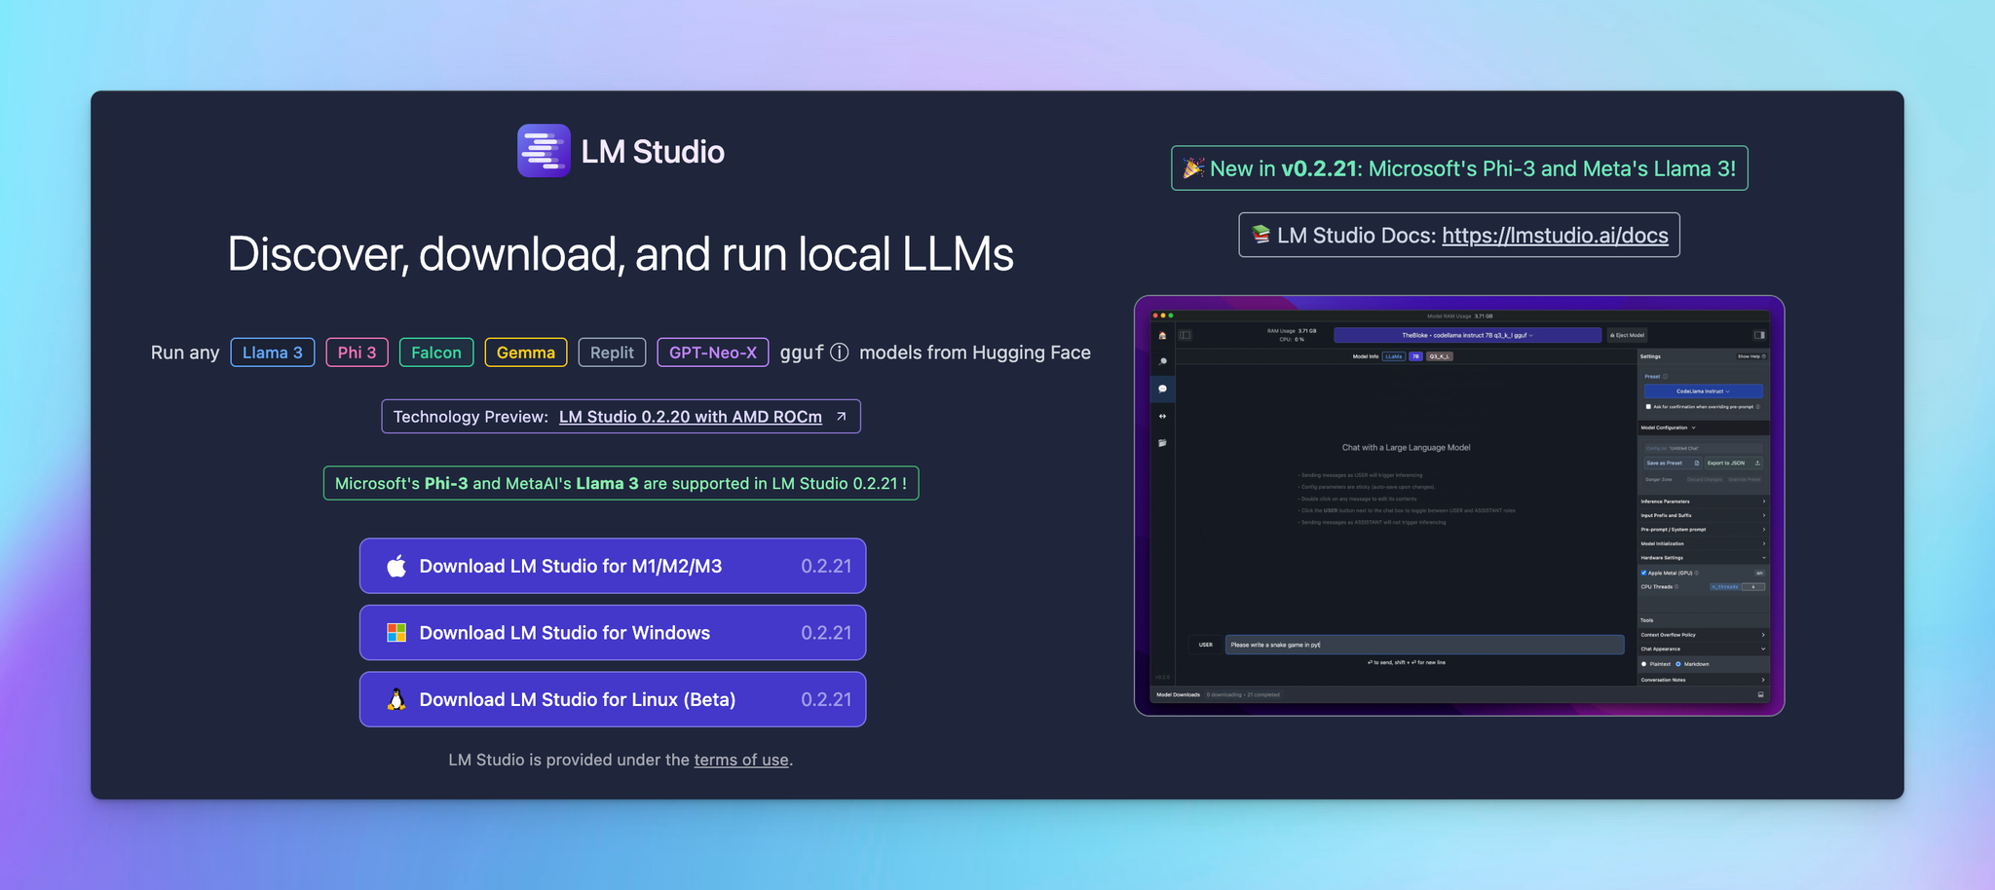Click the Apple logo on the M1/M2/M3 download button
This screenshot has width=1995, height=890.
click(x=396, y=566)
